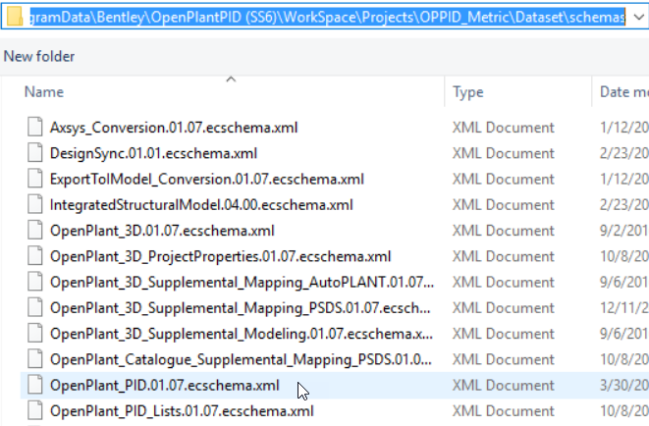This screenshot has height=426, width=649.
Task: Click the folder icon in the address bar
Action: coord(15,17)
